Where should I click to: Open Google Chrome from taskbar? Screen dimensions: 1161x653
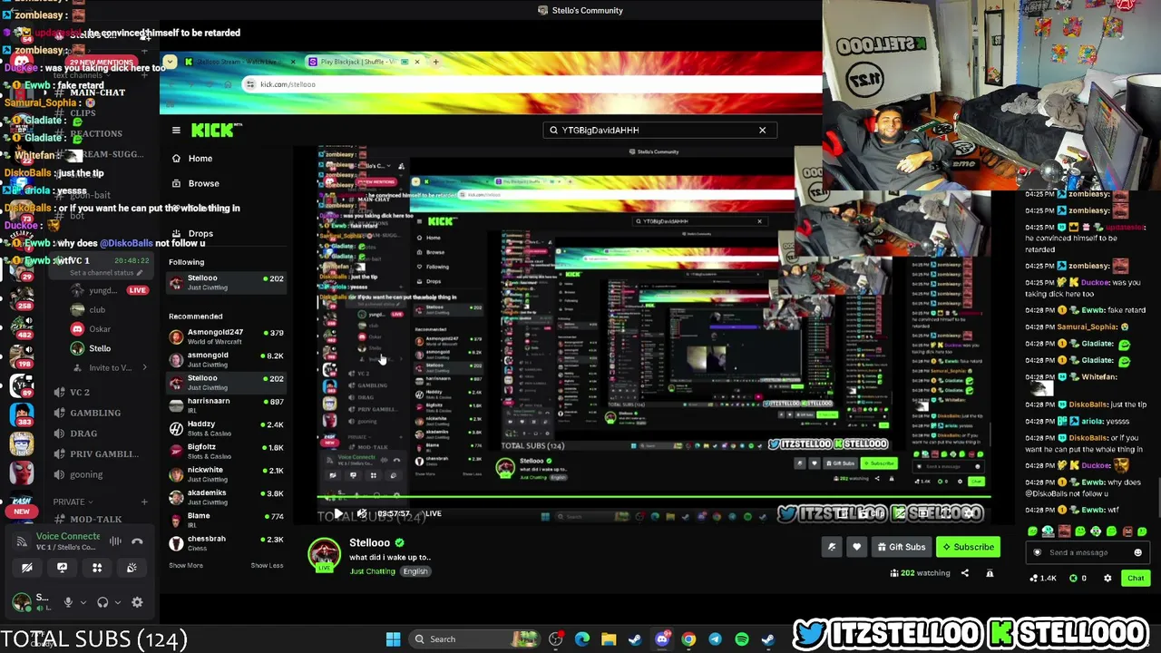pos(688,639)
